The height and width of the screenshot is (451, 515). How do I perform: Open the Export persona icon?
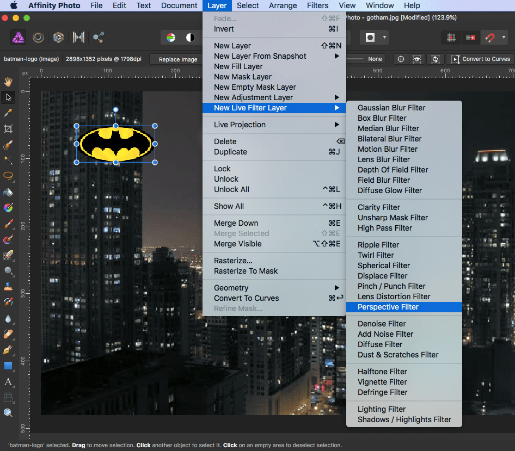99,38
